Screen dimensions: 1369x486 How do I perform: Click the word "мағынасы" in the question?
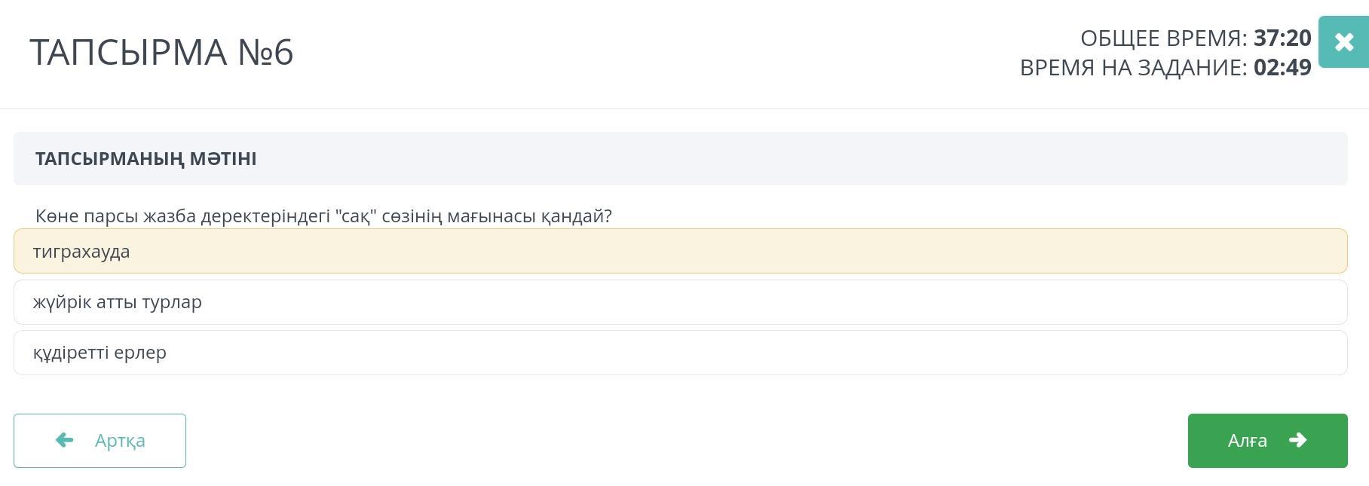[491, 216]
